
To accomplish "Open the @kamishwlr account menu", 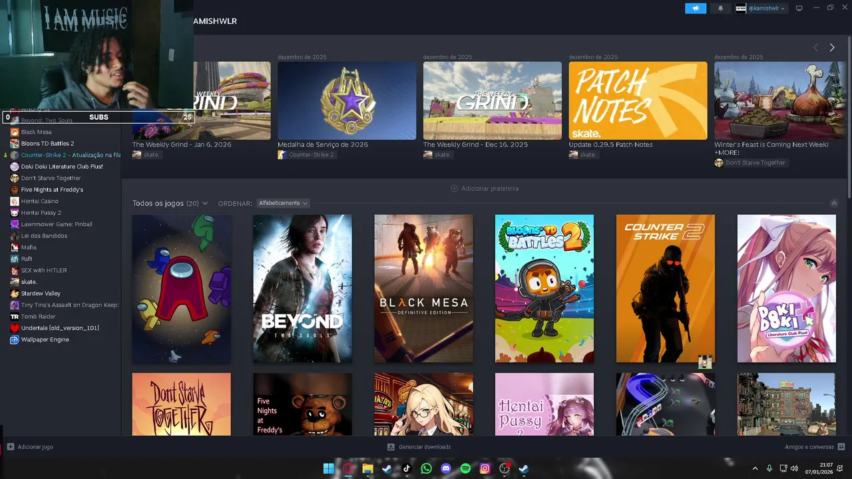I will [761, 9].
